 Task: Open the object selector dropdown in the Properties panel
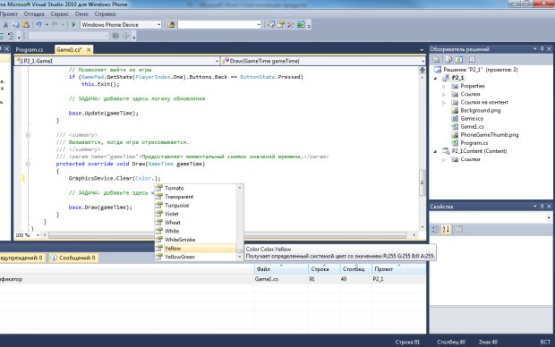tap(549, 218)
